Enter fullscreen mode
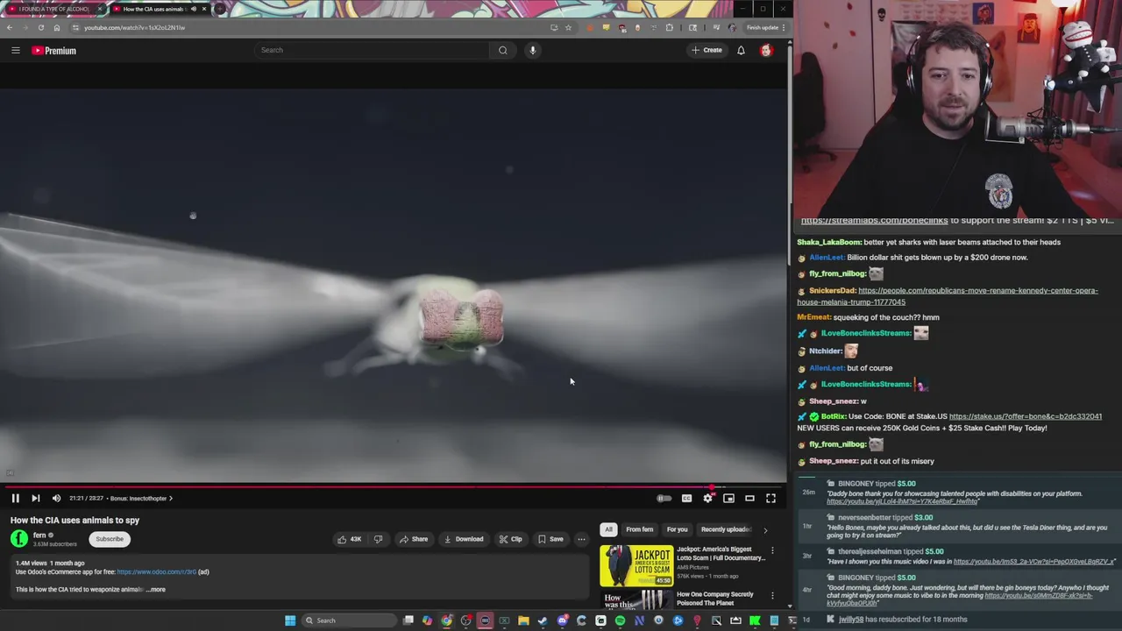Screen dimensions: 1122x631 pos(770,498)
